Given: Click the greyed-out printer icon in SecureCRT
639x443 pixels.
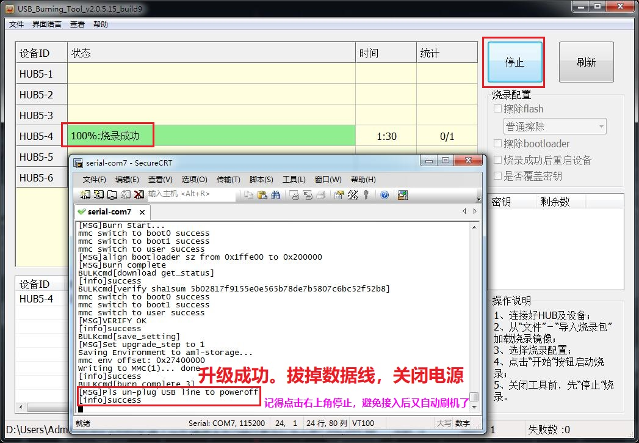Looking at the screenshot, I should click(321, 195).
